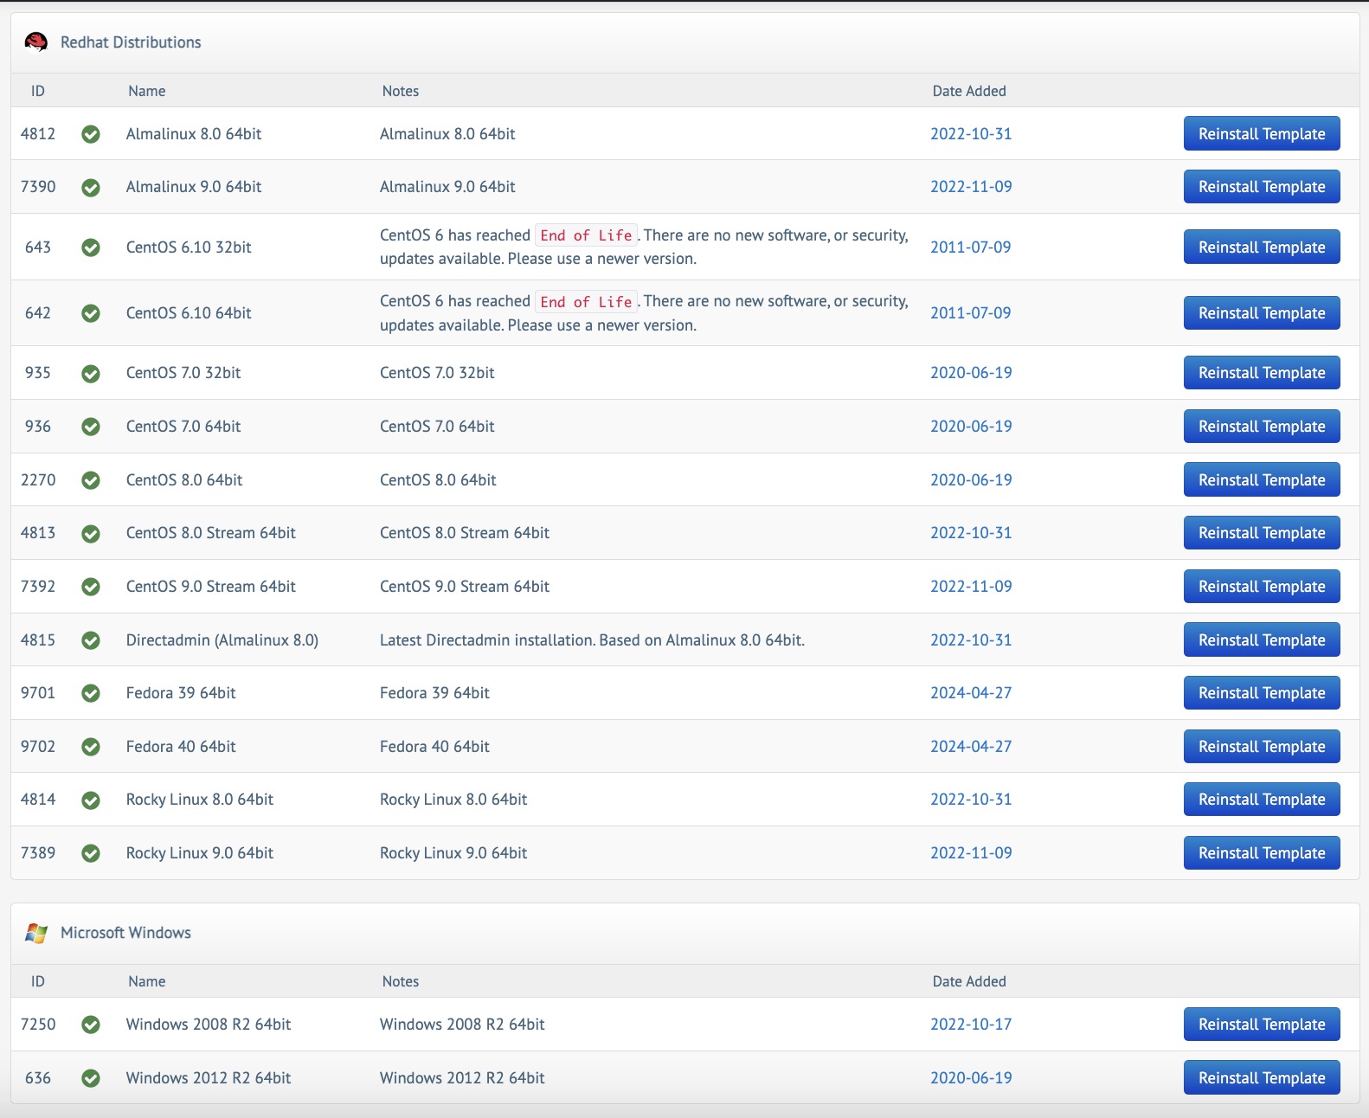This screenshot has height=1118, width=1369.
Task: Click green check icon for Almalinux 9.0 64bit
Action: pos(91,188)
